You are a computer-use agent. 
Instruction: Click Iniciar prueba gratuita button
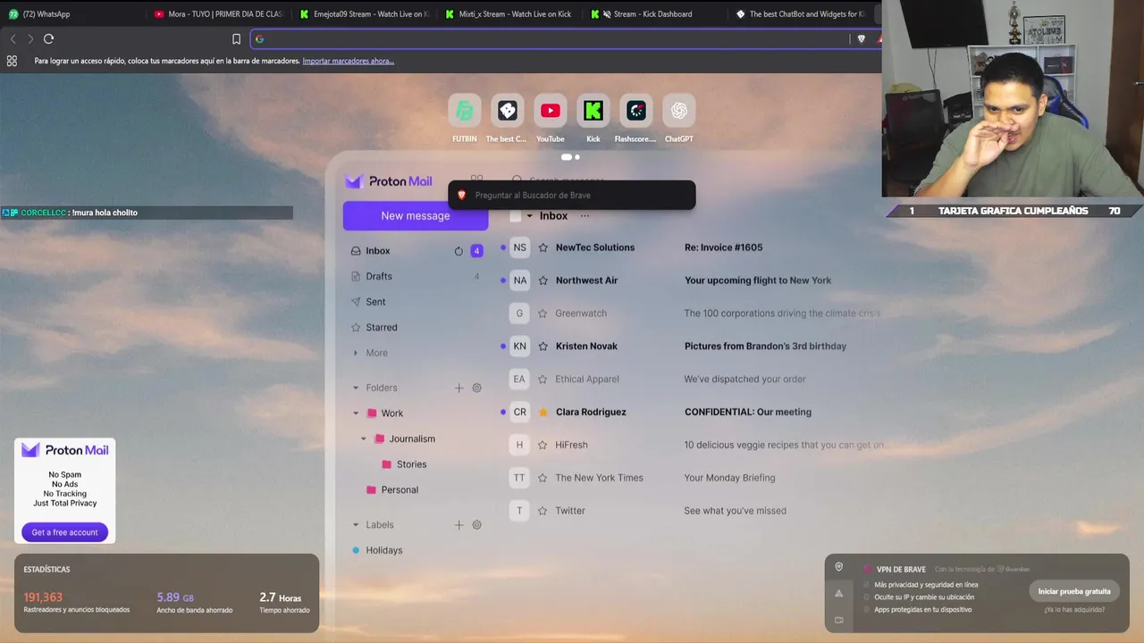tap(1074, 591)
